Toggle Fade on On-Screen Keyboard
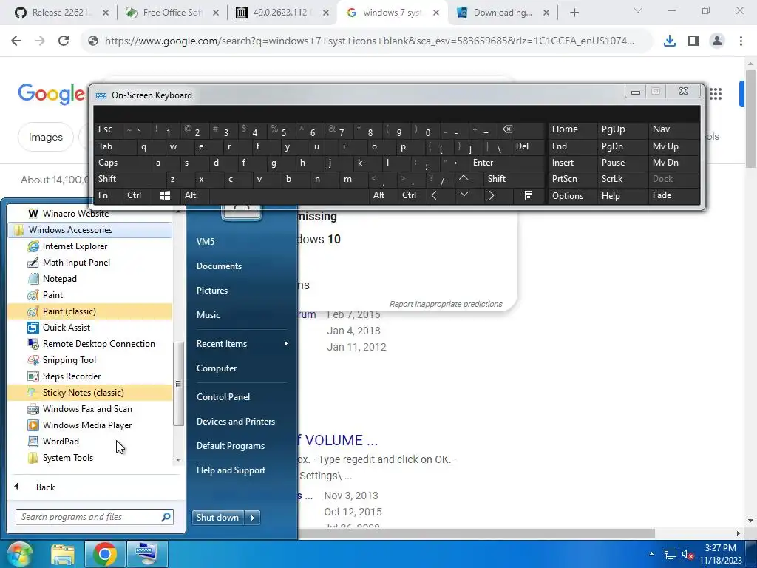 click(x=673, y=195)
